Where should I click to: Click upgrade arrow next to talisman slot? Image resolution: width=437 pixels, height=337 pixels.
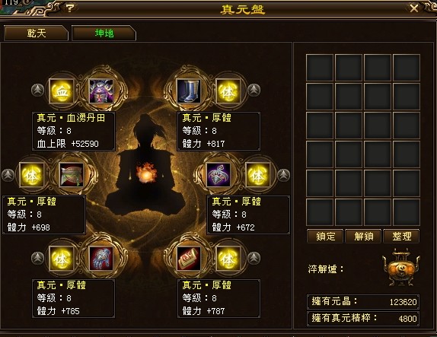284,175
